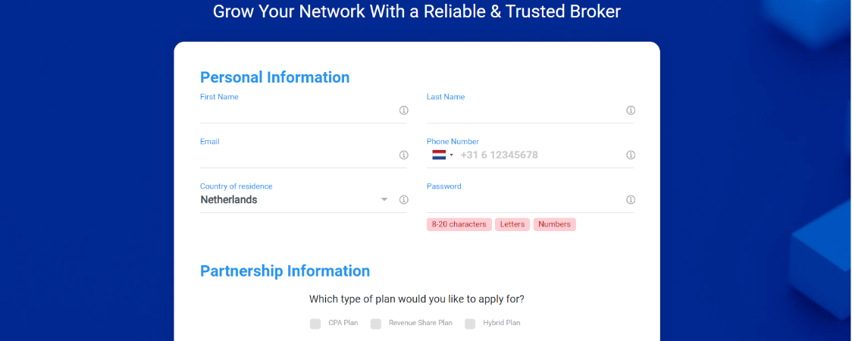852x341 pixels.
Task: Focus the Password input field
Action: click(x=525, y=200)
